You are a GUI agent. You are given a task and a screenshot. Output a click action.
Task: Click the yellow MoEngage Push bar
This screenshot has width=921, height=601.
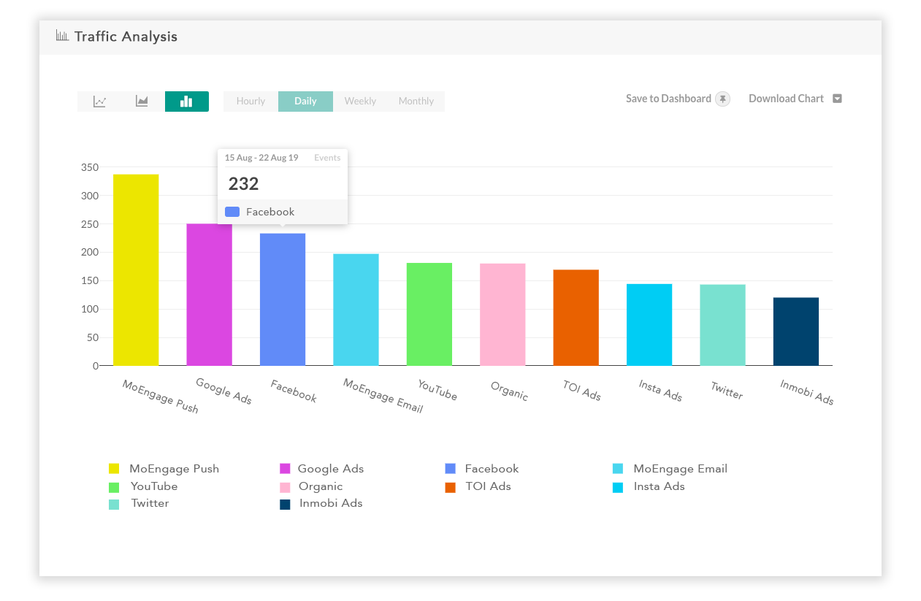coord(136,270)
